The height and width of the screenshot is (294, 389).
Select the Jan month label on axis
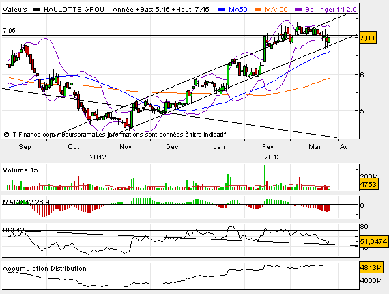(219, 147)
